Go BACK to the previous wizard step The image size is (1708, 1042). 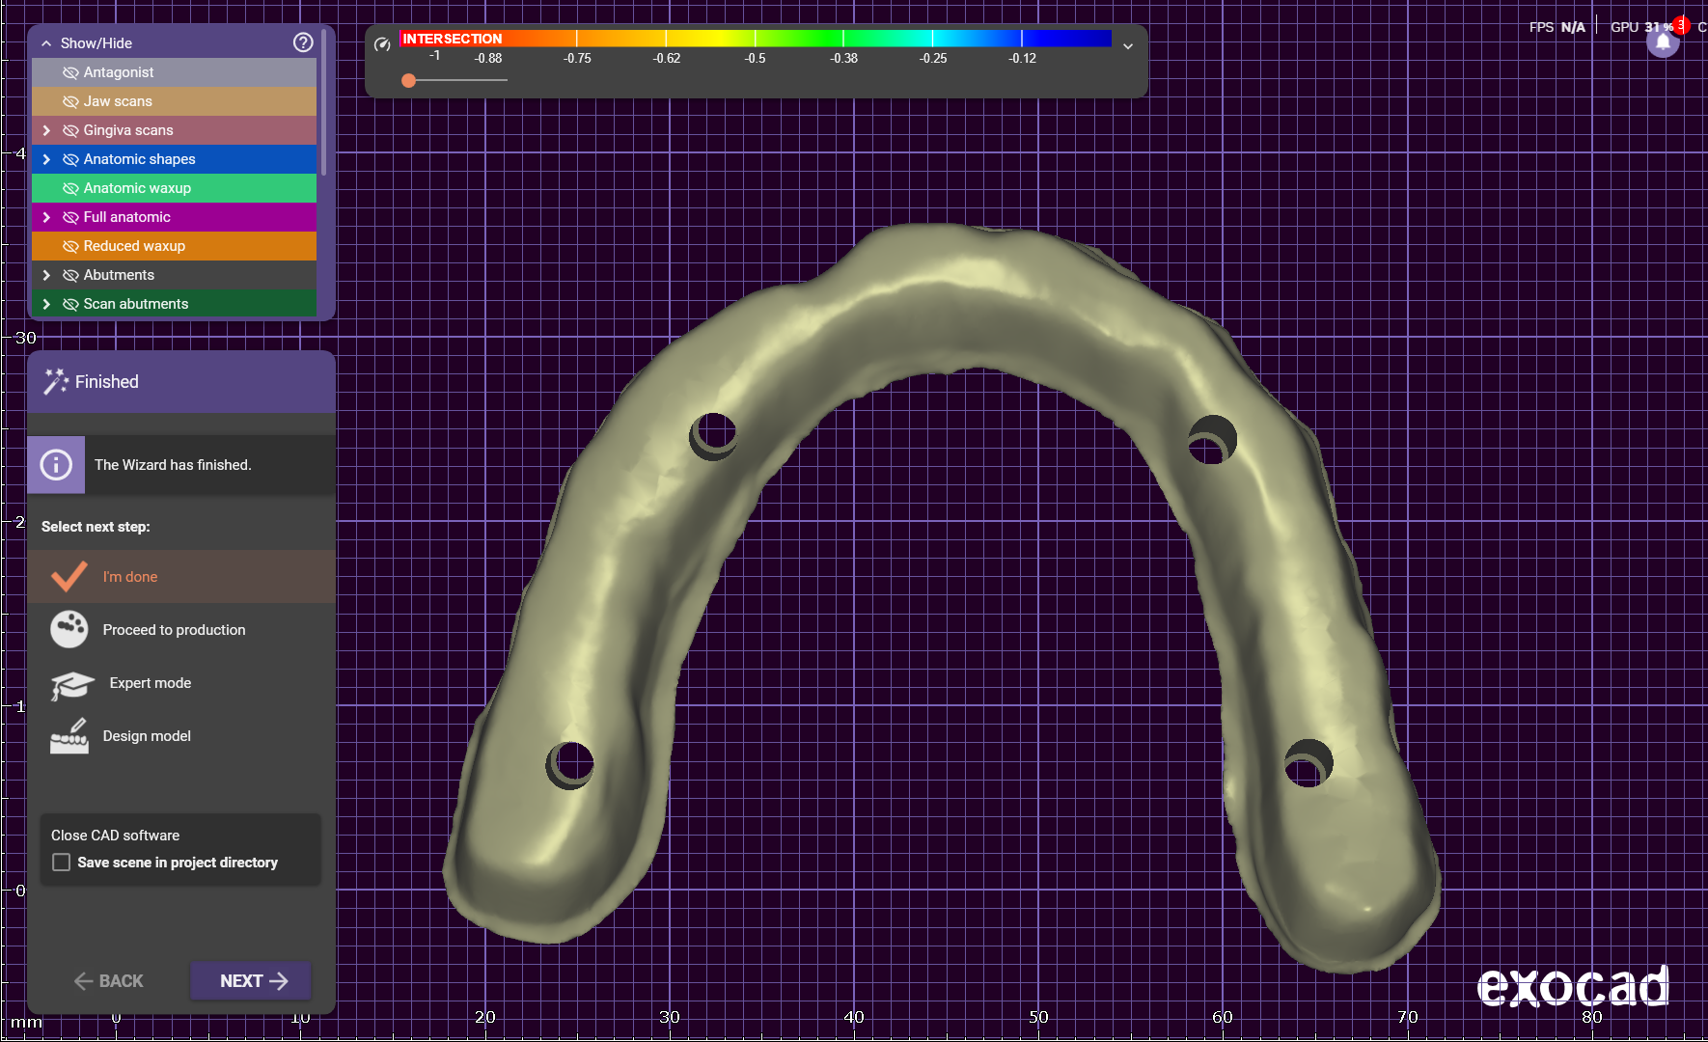pos(109,981)
